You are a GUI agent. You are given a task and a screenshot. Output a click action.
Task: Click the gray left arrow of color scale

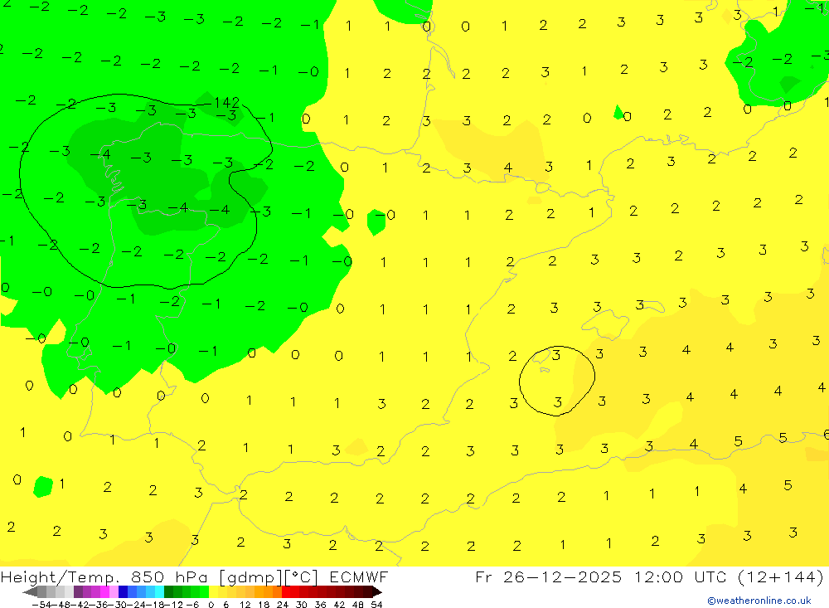(x=30, y=592)
